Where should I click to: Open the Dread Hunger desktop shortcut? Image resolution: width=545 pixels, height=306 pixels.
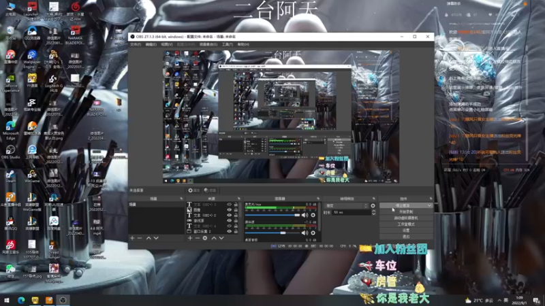[x=54, y=250]
